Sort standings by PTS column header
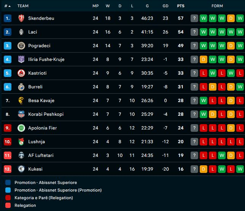The image size is (245, 211). (x=181, y=6)
